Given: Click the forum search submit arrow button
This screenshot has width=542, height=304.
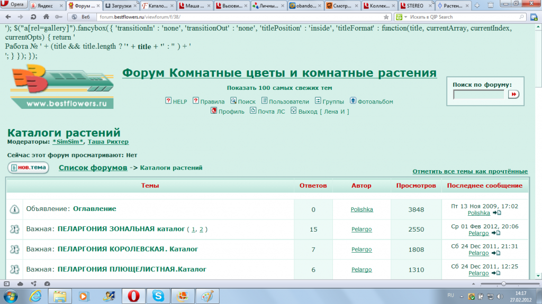Looking at the screenshot, I should pyautogui.click(x=513, y=94).
